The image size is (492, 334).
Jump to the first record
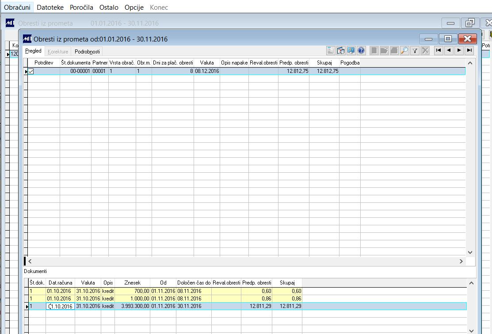click(439, 50)
